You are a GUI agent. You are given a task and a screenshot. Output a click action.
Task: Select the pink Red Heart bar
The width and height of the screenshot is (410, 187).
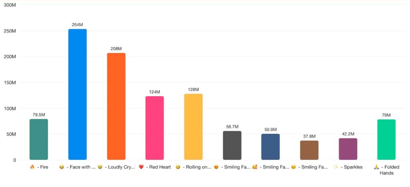pos(155,128)
